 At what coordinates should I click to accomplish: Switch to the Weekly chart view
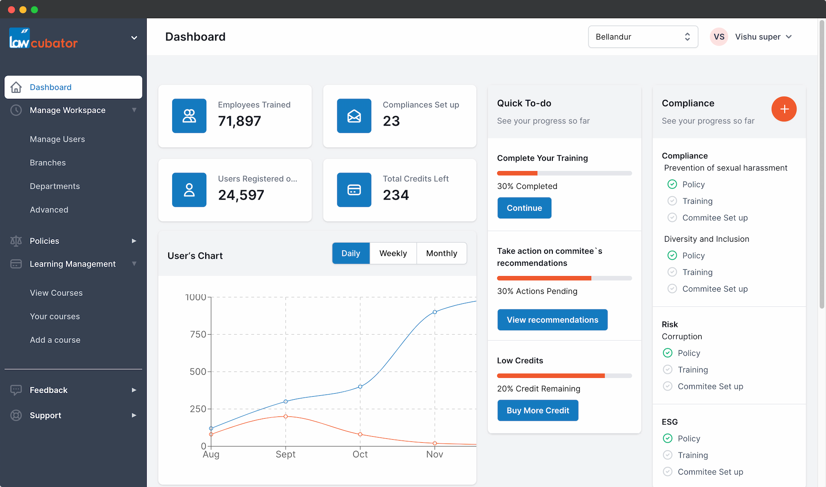pos(393,253)
